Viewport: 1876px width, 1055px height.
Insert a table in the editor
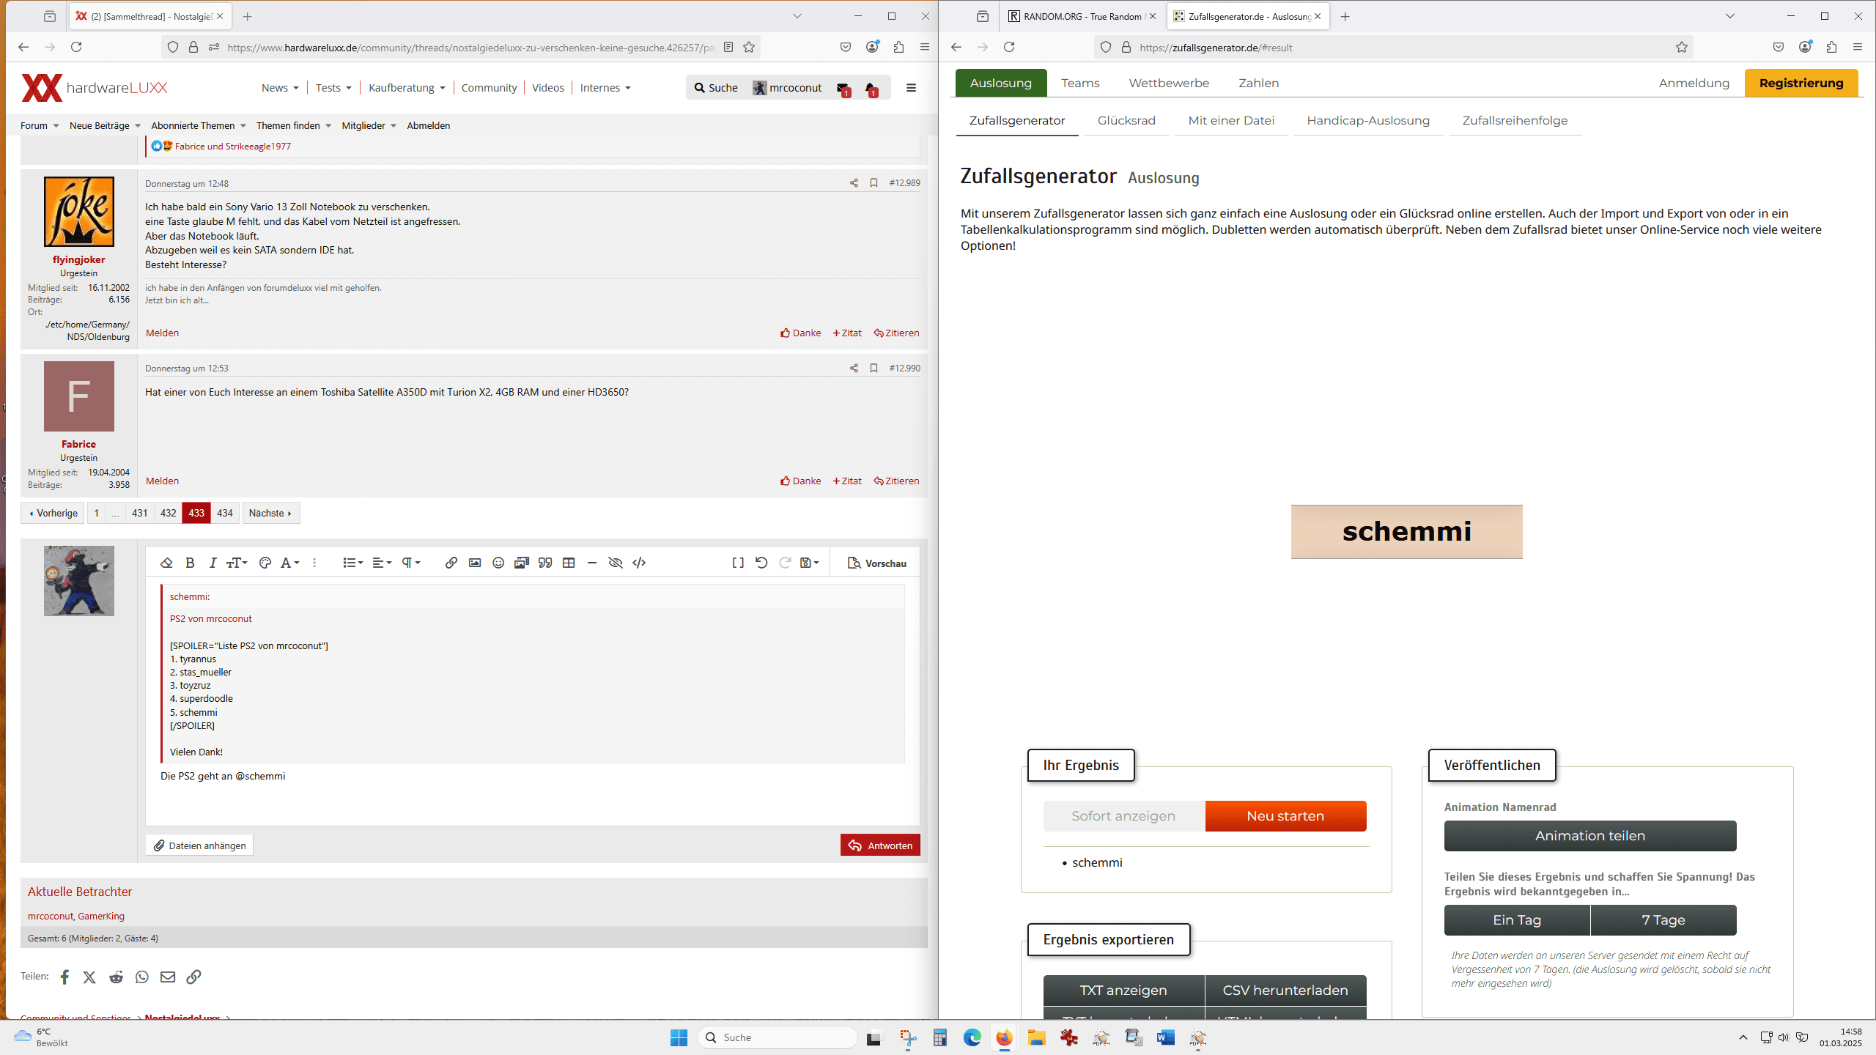569,563
